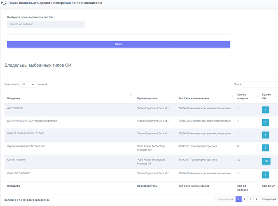
Task: Click 79856-20 Анализаторы влажности in РОТ ФРОНТ row
Action: click(204, 173)
